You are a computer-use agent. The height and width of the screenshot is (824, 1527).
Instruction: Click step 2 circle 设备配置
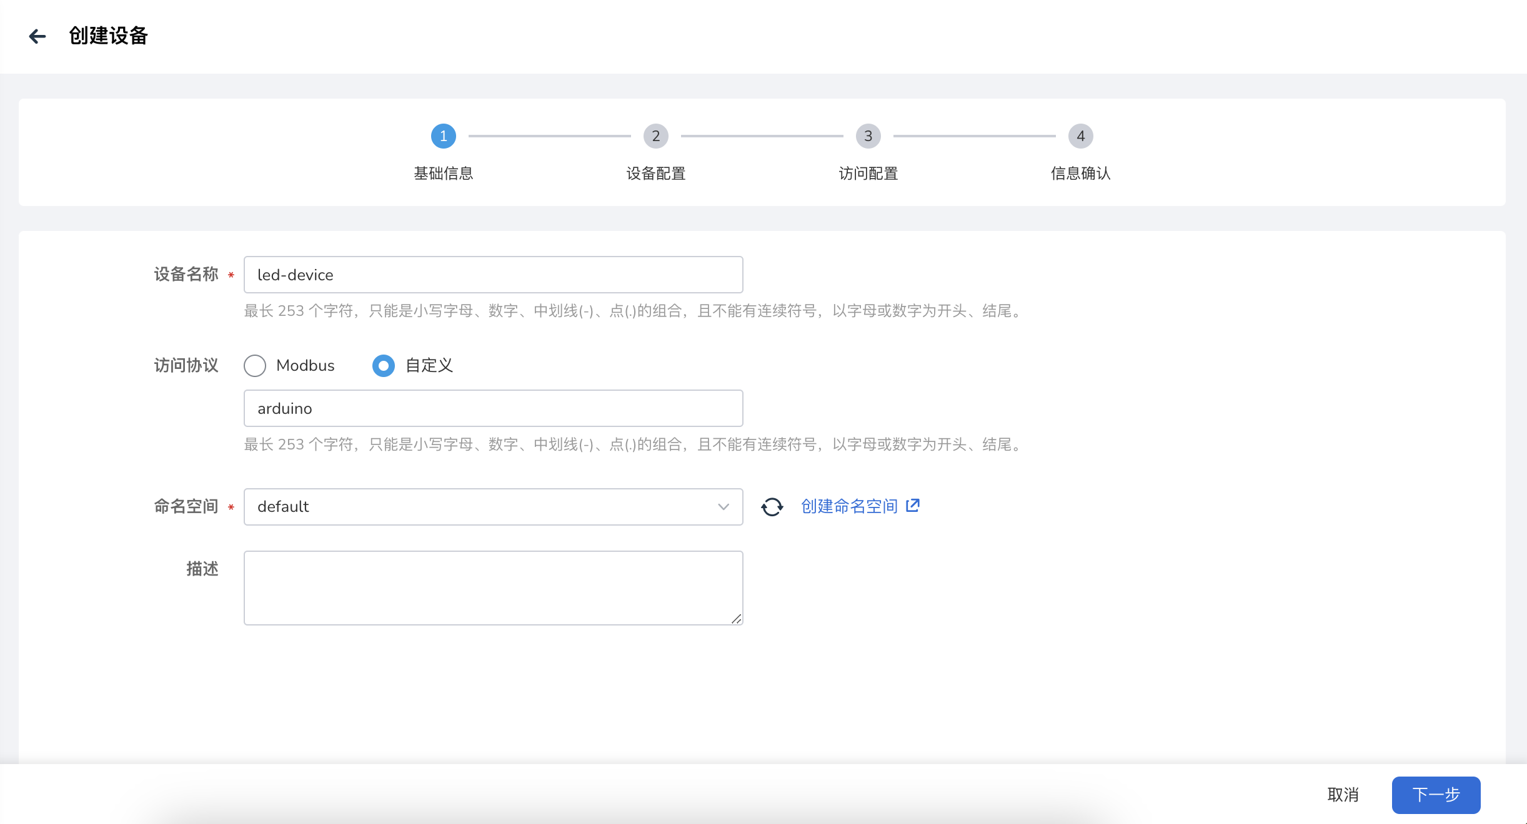point(655,136)
